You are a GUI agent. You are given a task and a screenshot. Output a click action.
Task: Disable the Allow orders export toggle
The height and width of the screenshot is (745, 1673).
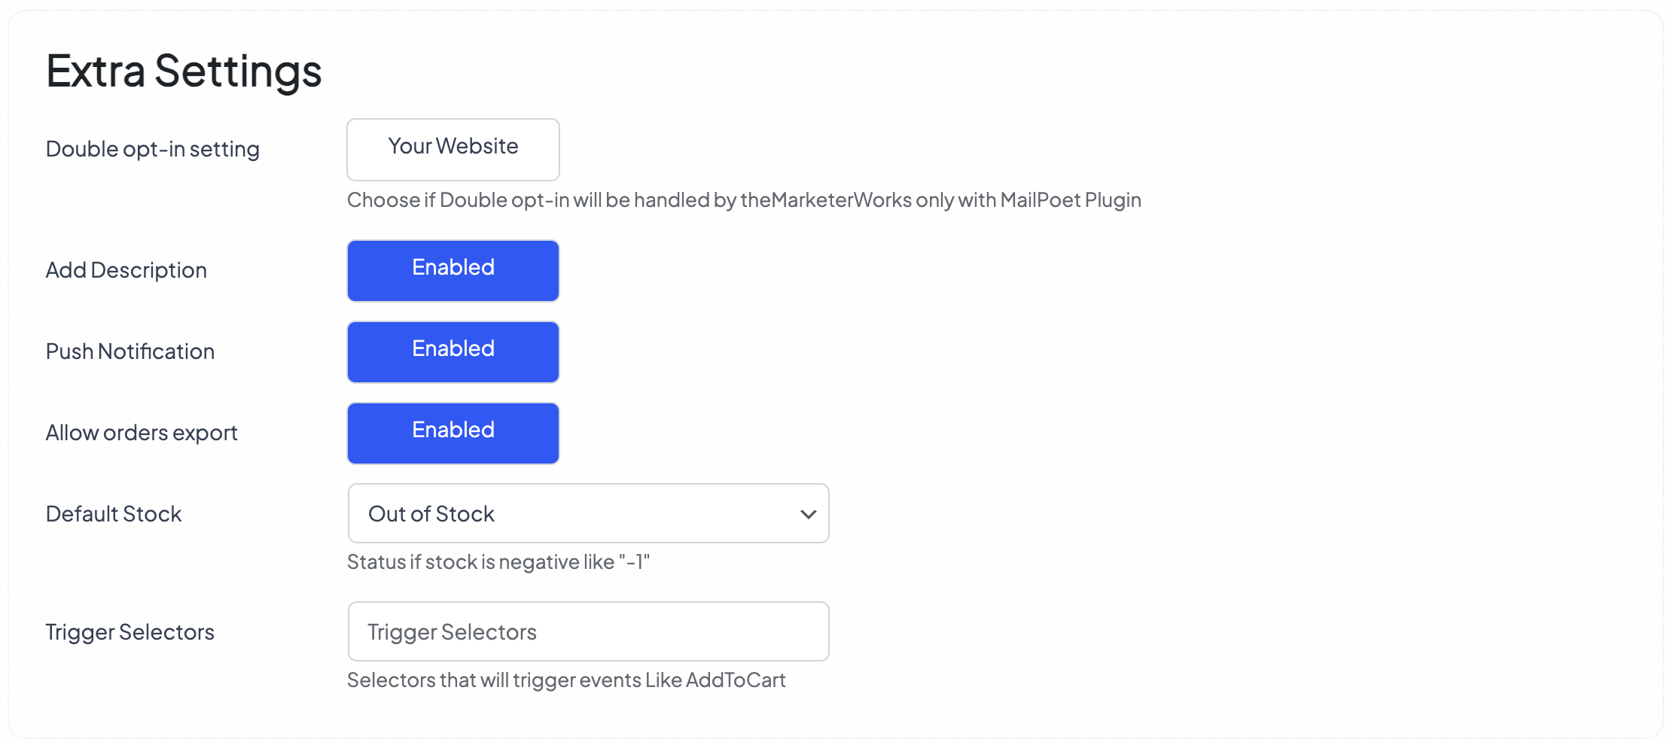click(x=453, y=433)
